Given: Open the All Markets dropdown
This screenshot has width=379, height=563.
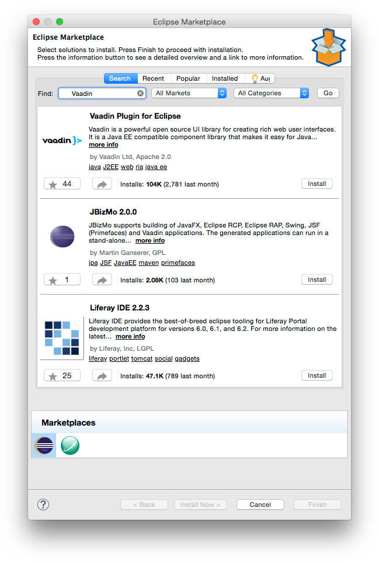Looking at the screenshot, I should pos(189,93).
